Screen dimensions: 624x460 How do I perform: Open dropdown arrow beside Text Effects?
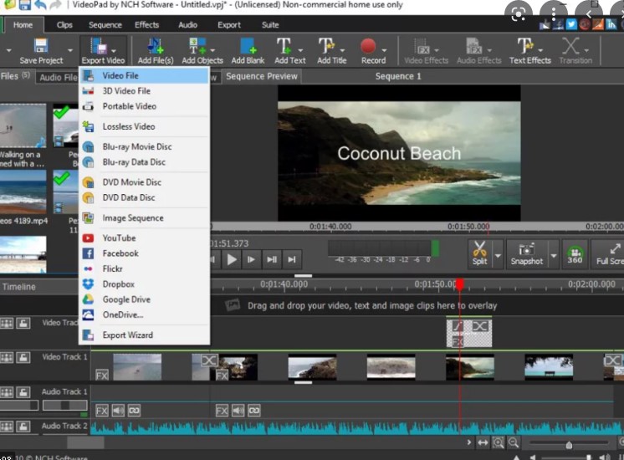tap(540, 50)
